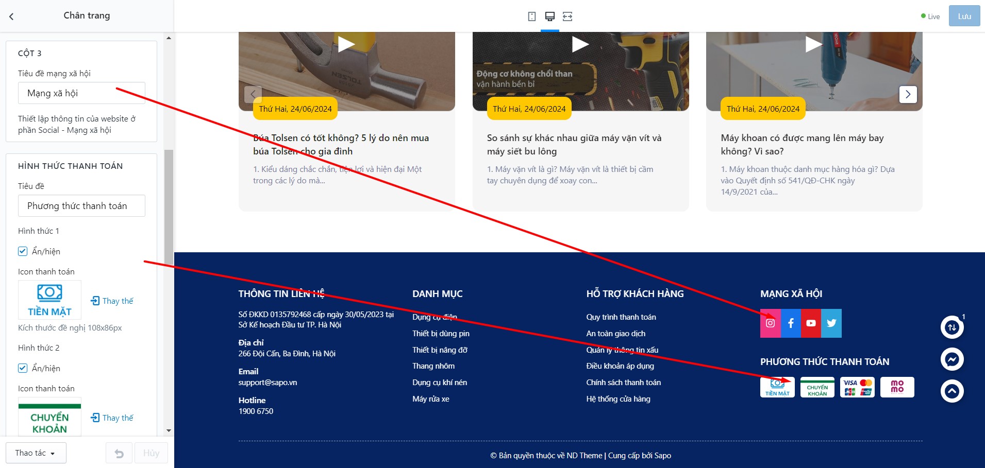The image size is (985, 468).
Task: Click the ND Theme copyright text
Action: [x=585, y=456]
